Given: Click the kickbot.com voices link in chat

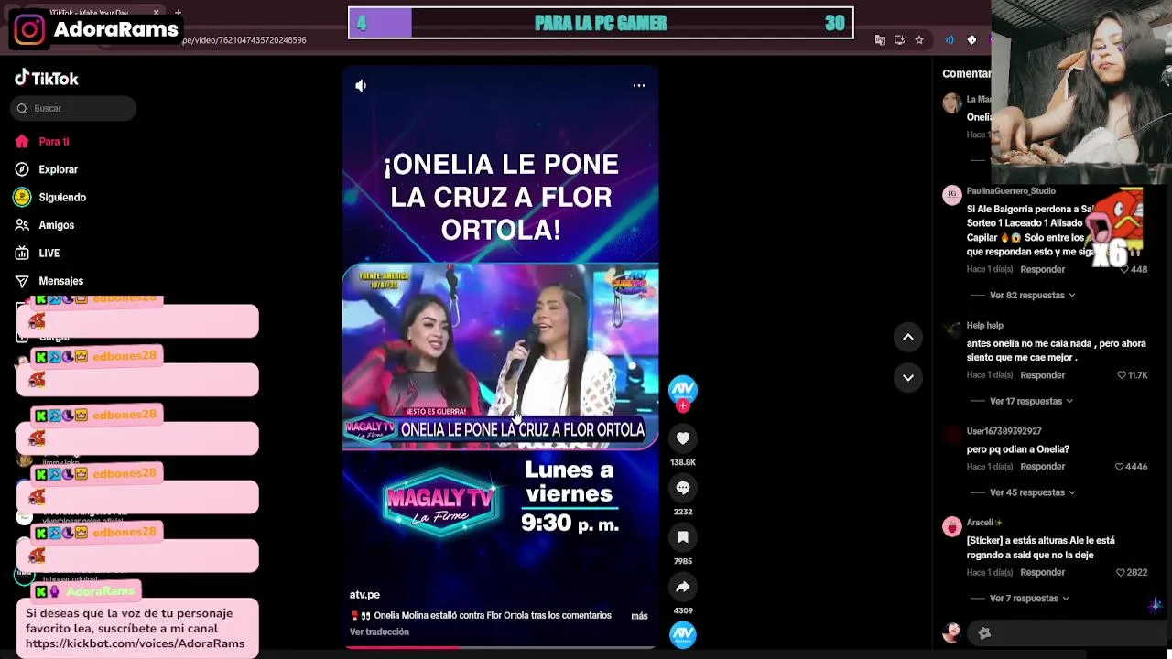Looking at the screenshot, I should click(x=136, y=643).
